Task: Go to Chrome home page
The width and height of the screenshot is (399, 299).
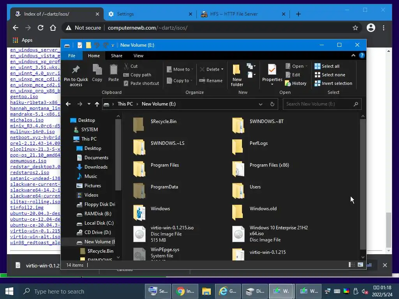Action: (53, 28)
